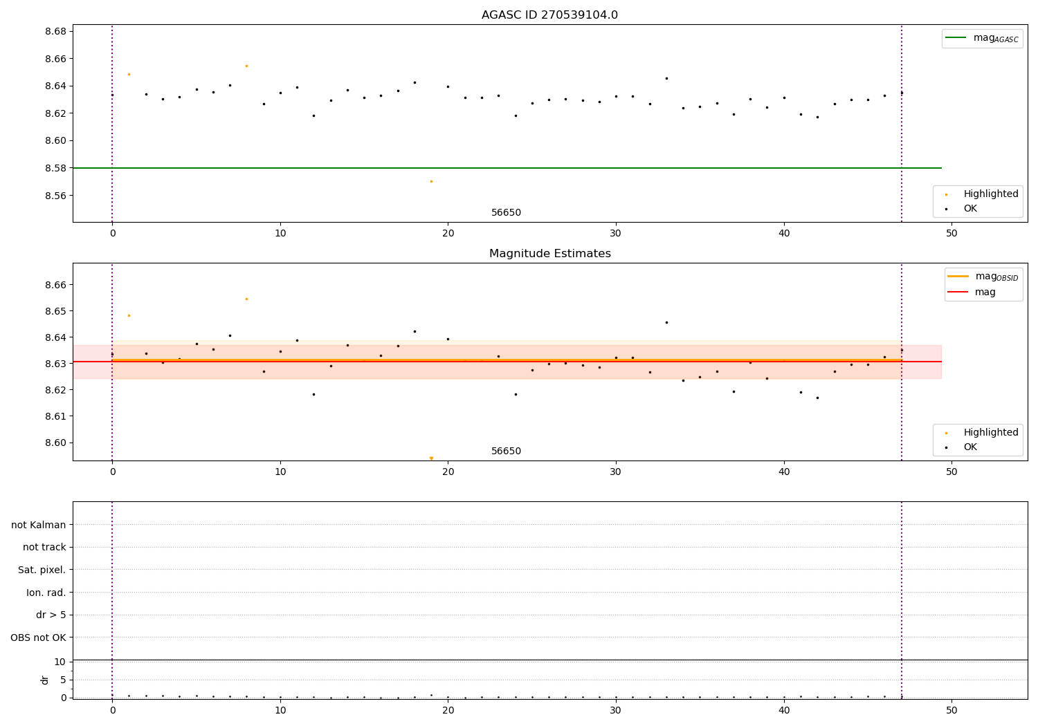The image size is (1038, 726).
Task: Click the highest orange highlighted point in the top plot
Action: click(x=246, y=66)
